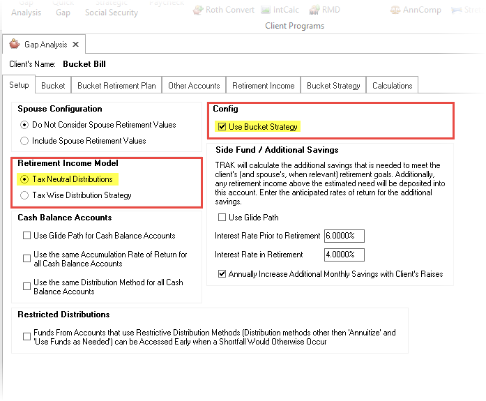Choose Tax Wise Distribution Strategy
This screenshot has width=486, height=401.
pyautogui.click(x=25, y=195)
